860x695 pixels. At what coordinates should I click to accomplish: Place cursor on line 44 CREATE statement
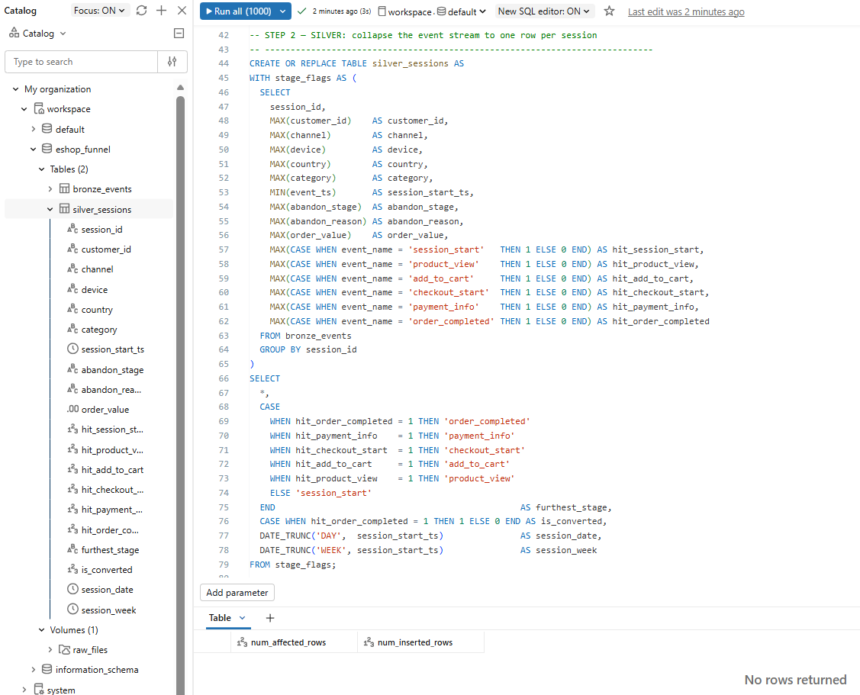[x=356, y=63]
